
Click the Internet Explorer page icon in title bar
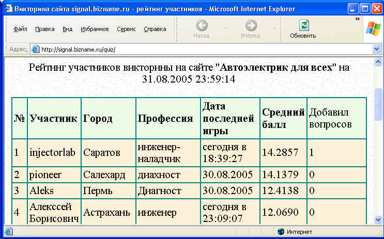coord(9,9)
